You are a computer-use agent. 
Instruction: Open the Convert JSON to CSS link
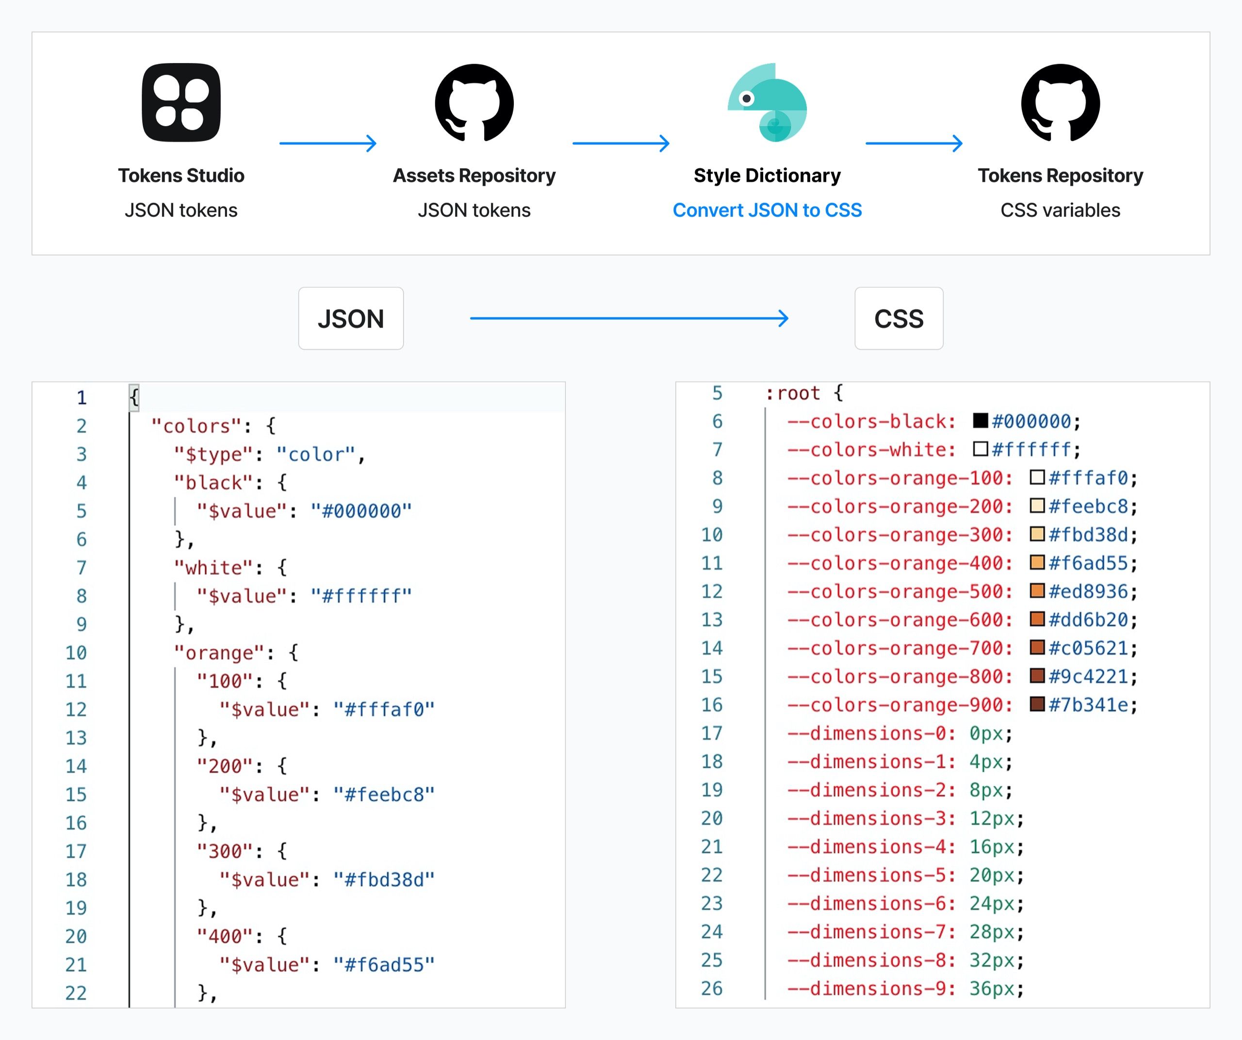767,210
